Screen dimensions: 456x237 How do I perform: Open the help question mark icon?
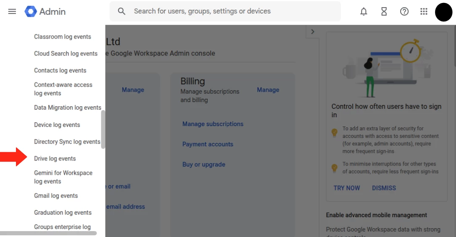(404, 11)
